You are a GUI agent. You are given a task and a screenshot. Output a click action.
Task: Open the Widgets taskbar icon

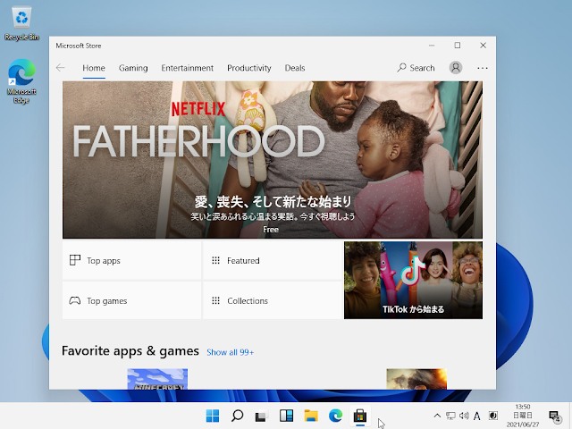[x=286, y=416]
